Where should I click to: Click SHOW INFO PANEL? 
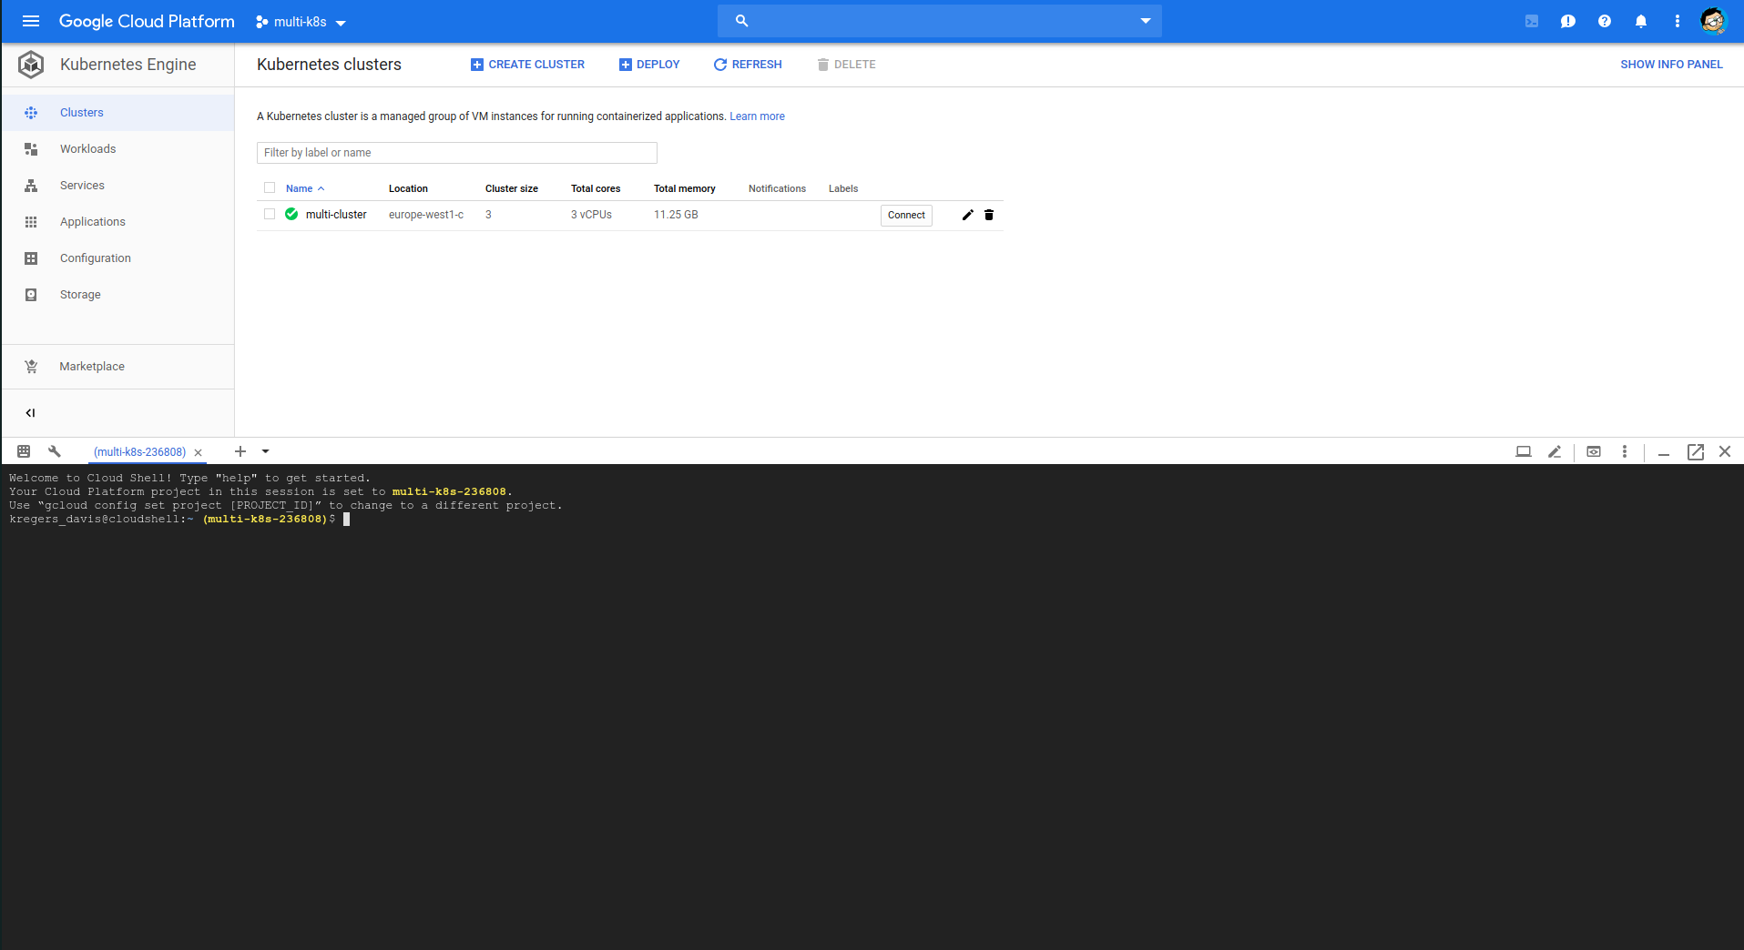(1671, 65)
